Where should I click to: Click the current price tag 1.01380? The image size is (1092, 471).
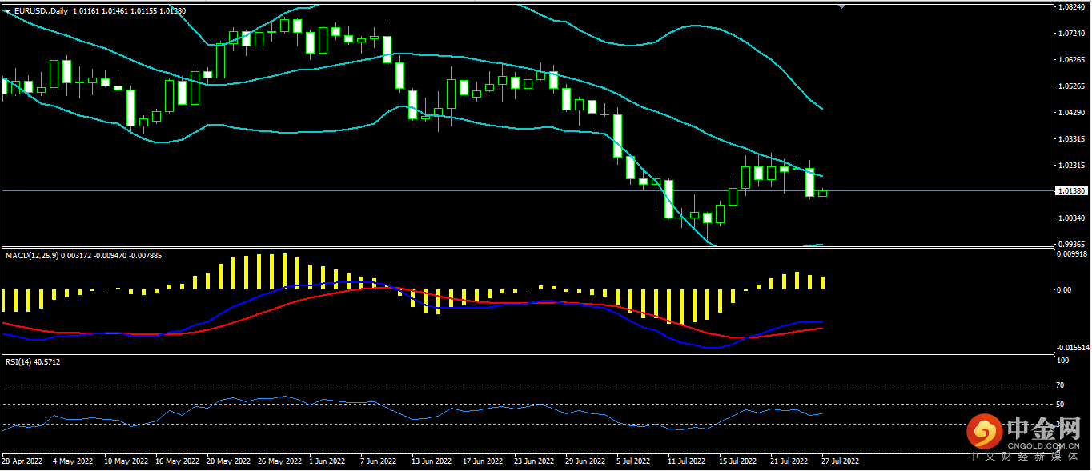coord(1070,191)
